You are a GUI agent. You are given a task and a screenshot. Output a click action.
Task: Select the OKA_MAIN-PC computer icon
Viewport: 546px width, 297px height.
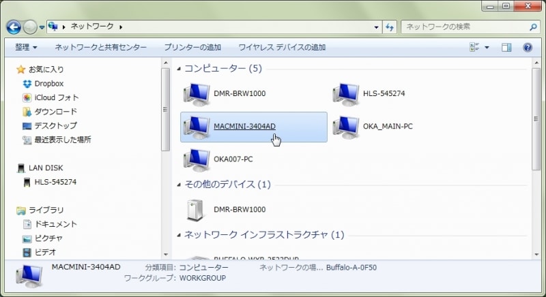[x=346, y=127]
